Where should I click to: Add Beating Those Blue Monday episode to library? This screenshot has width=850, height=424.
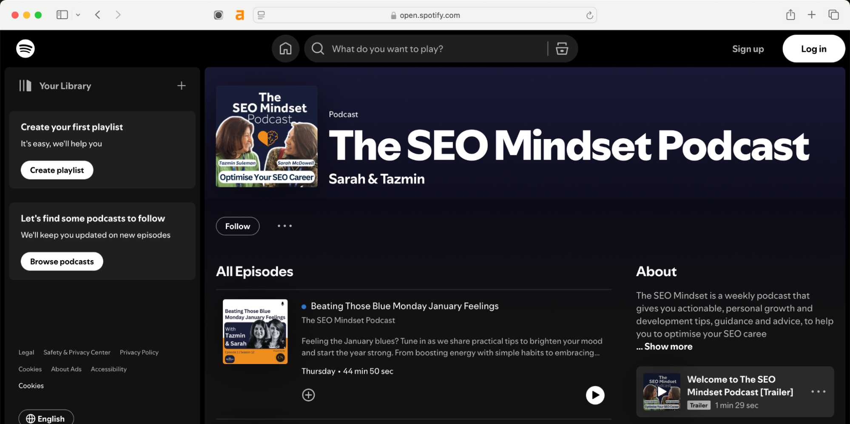tap(308, 395)
